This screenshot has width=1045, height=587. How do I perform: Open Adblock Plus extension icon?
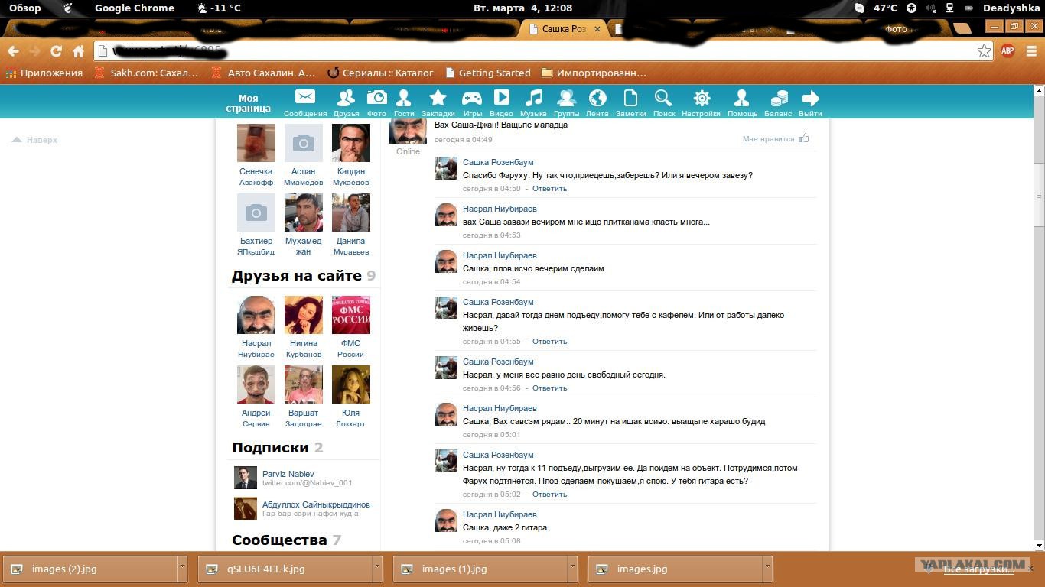(x=1008, y=51)
